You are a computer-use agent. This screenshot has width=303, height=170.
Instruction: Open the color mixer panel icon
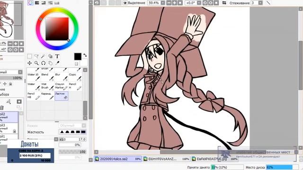(x=50, y=3)
